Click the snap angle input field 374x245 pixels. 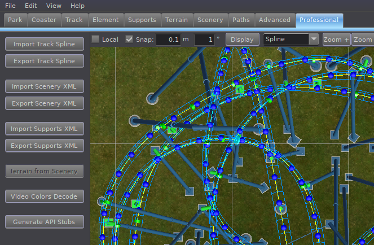click(x=203, y=40)
